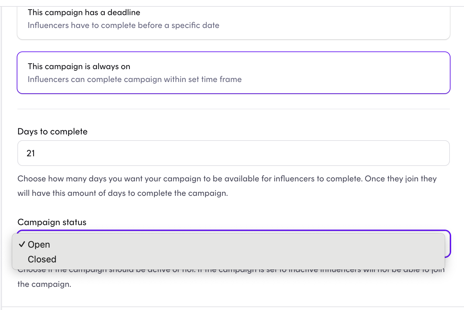Click the "Campaign status" label

click(x=52, y=222)
